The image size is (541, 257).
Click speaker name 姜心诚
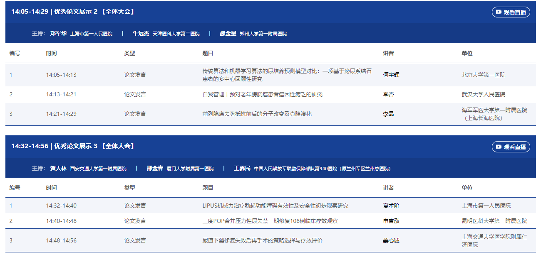point(391,240)
